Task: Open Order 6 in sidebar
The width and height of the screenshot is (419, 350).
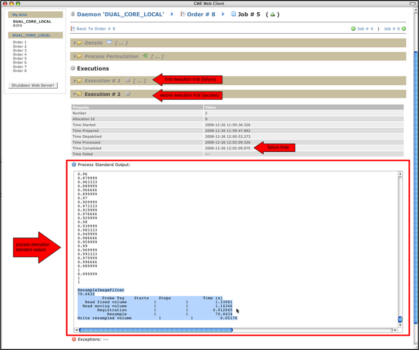Action: coord(19,62)
